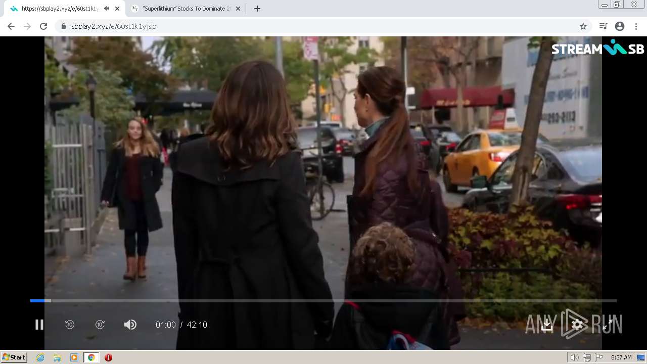
Task: Click the 01:00 elapsed time display
Action: click(166, 325)
